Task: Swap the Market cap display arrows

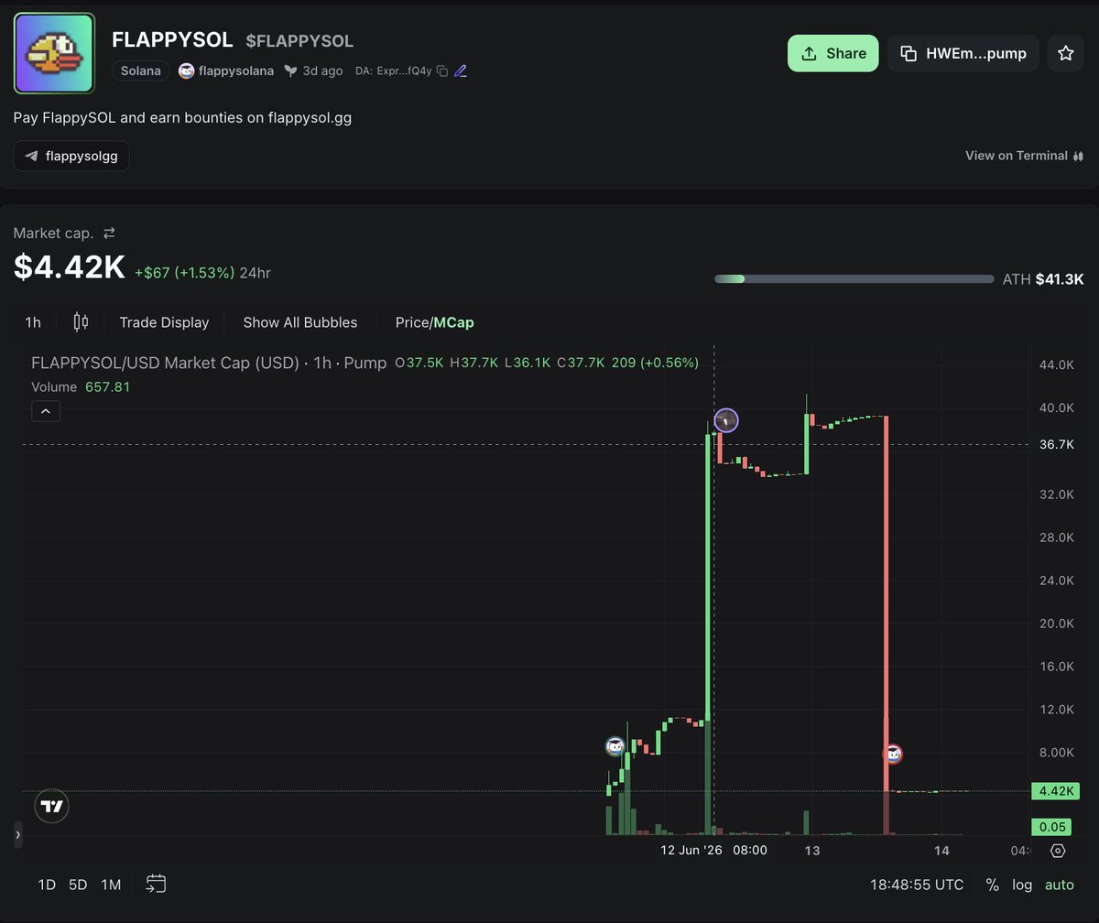Action: click(109, 233)
